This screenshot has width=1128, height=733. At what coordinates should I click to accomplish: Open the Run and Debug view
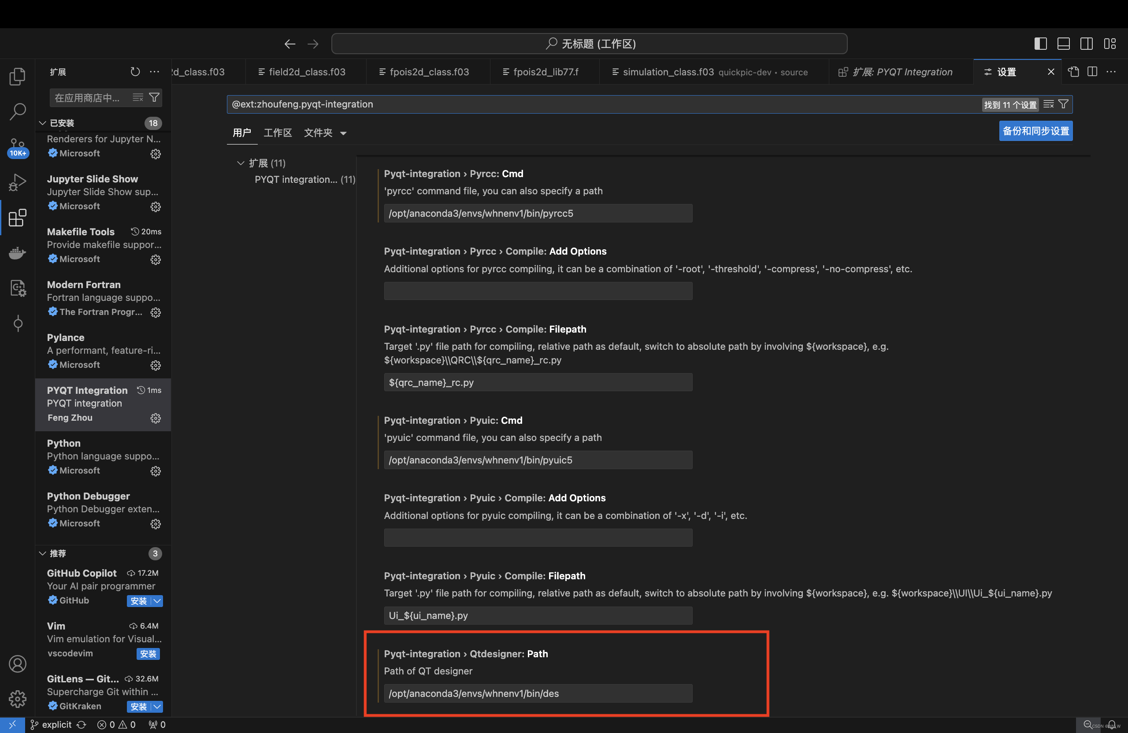click(x=18, y=182)
